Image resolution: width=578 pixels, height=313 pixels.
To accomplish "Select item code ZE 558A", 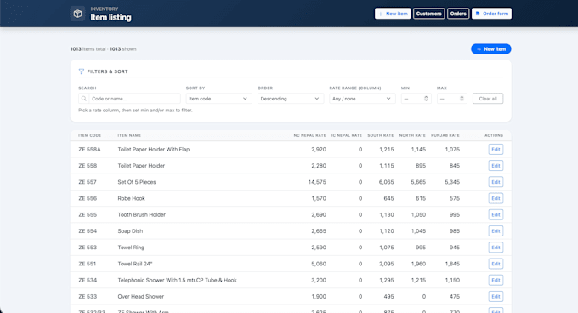I will (89, 150).
